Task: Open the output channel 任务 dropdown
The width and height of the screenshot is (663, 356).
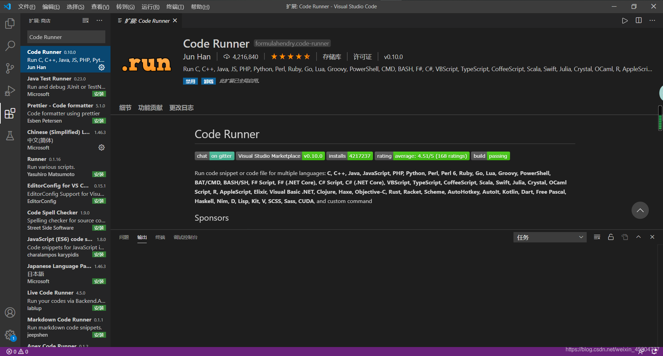Action: pos(550,237)
